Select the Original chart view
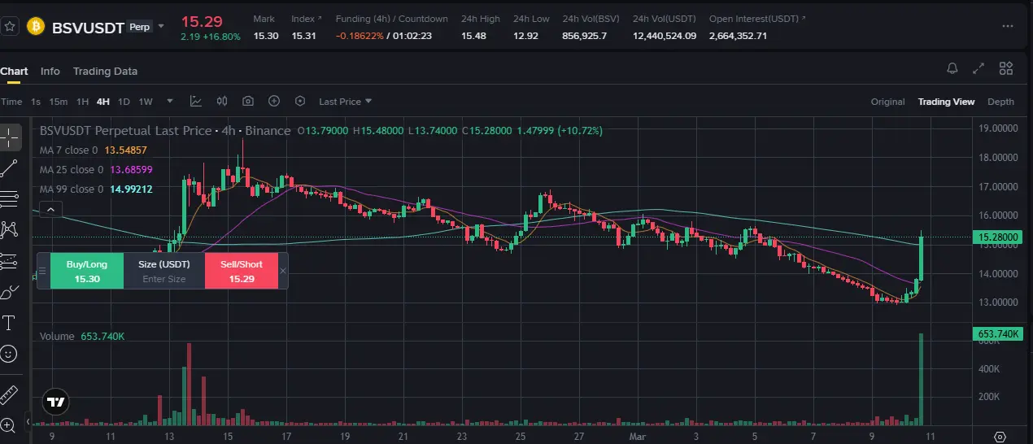The image size is (1033, 444). [887, 102]
